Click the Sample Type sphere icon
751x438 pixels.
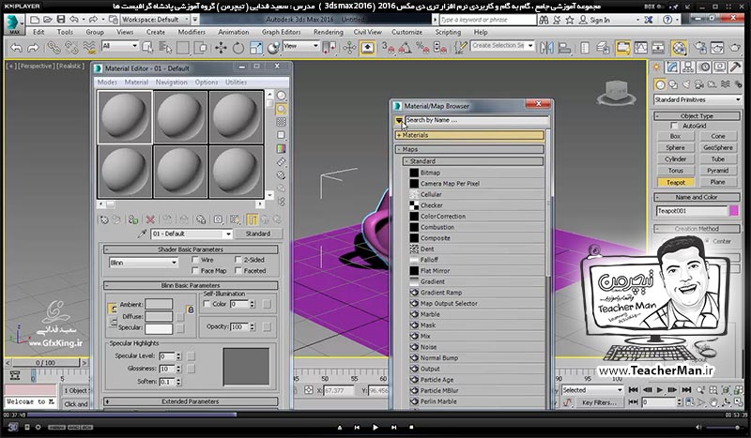(281, 96)
